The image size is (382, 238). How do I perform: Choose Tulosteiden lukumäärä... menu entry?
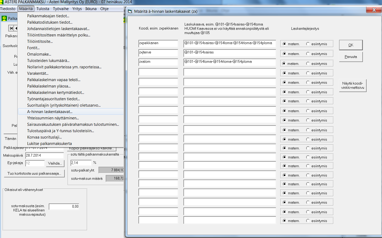(x=71, y=61)
